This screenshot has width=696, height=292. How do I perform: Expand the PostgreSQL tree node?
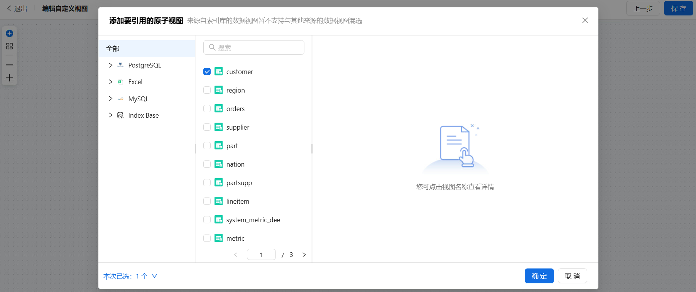(x=111, y=65)
